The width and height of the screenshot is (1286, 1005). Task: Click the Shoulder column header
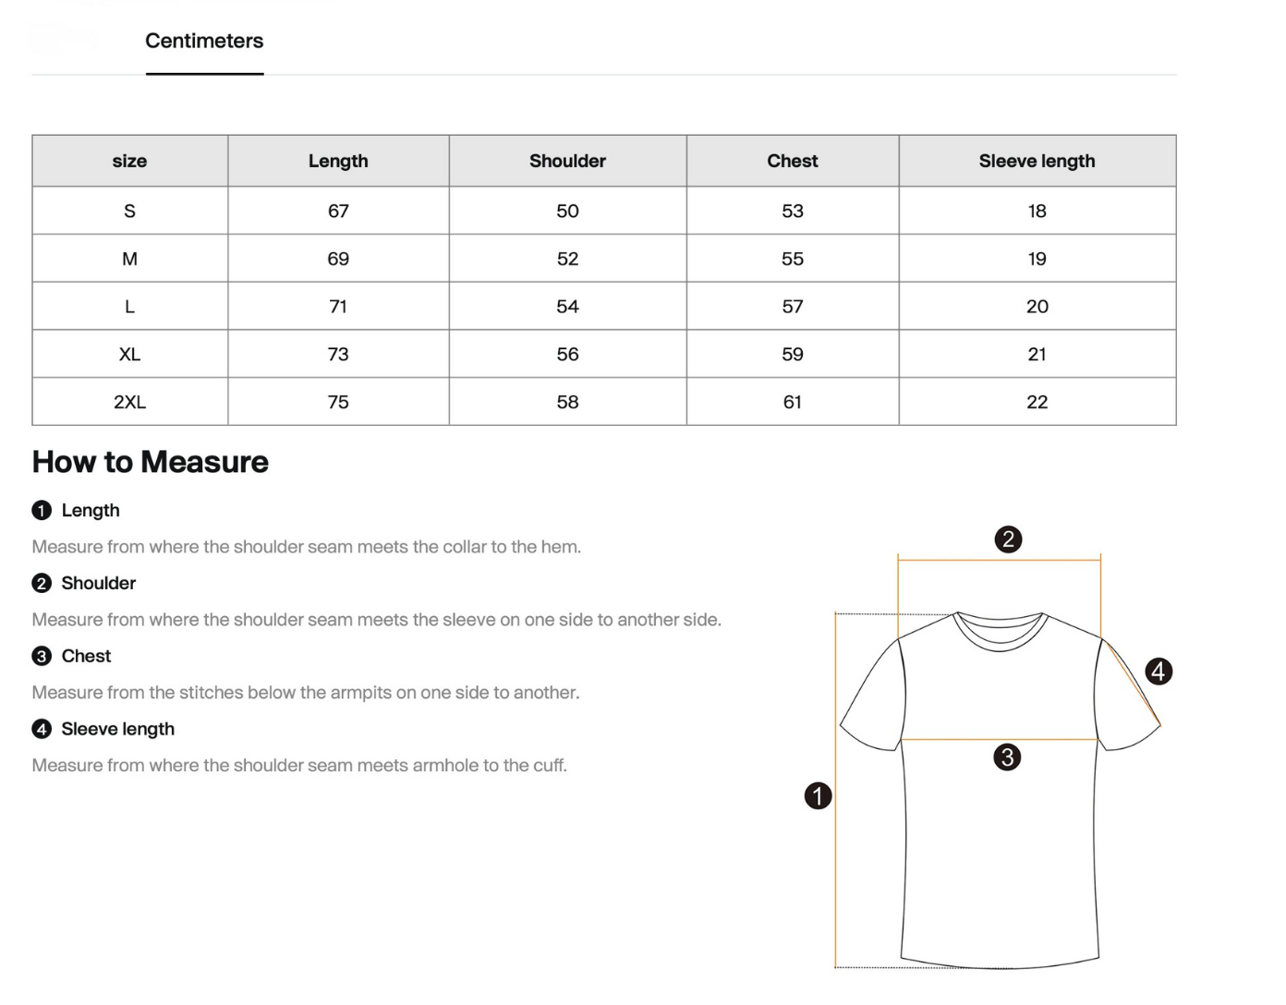click(567, 162)
